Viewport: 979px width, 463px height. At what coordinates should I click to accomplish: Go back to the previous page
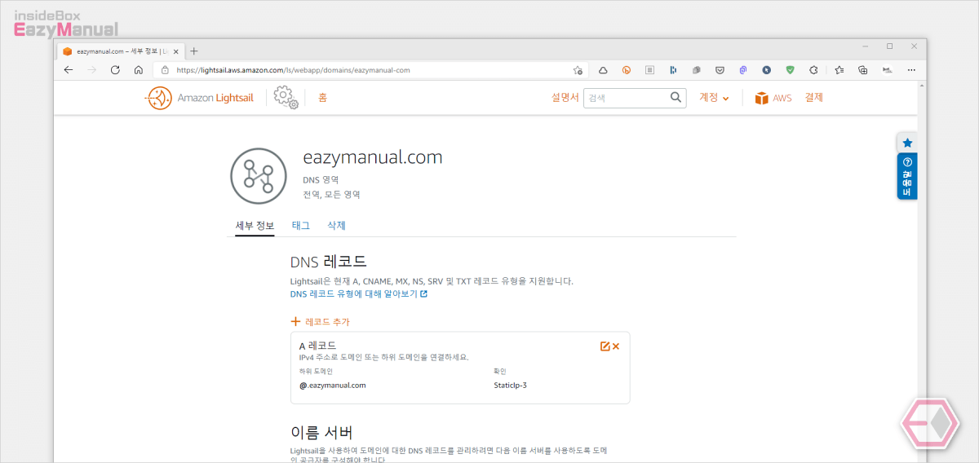click(x=69, y=70)
